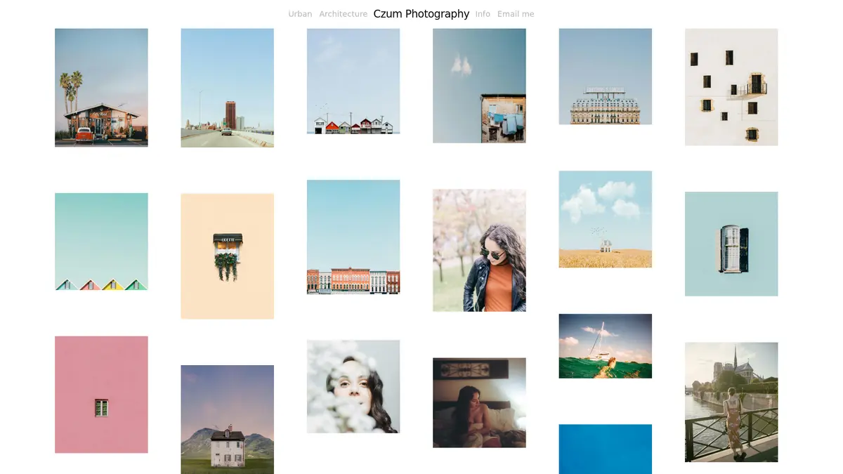The height and width of the screenshot is (474, 843).
Task: Click the Czum Photography site title
Action: 421,13
